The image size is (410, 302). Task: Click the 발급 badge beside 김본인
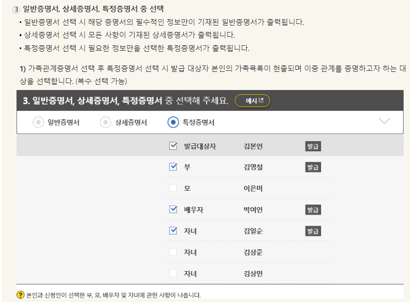click(x=313, y=146)
